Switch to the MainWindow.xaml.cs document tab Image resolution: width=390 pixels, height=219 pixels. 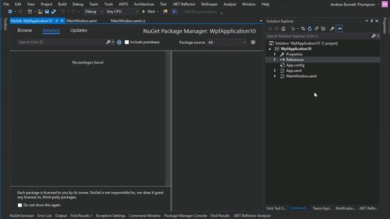coord(128,21)
